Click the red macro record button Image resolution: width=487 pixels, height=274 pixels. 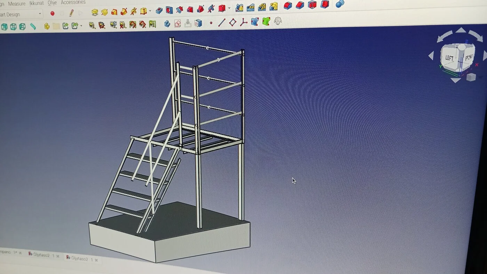click(x=52, y=14)
